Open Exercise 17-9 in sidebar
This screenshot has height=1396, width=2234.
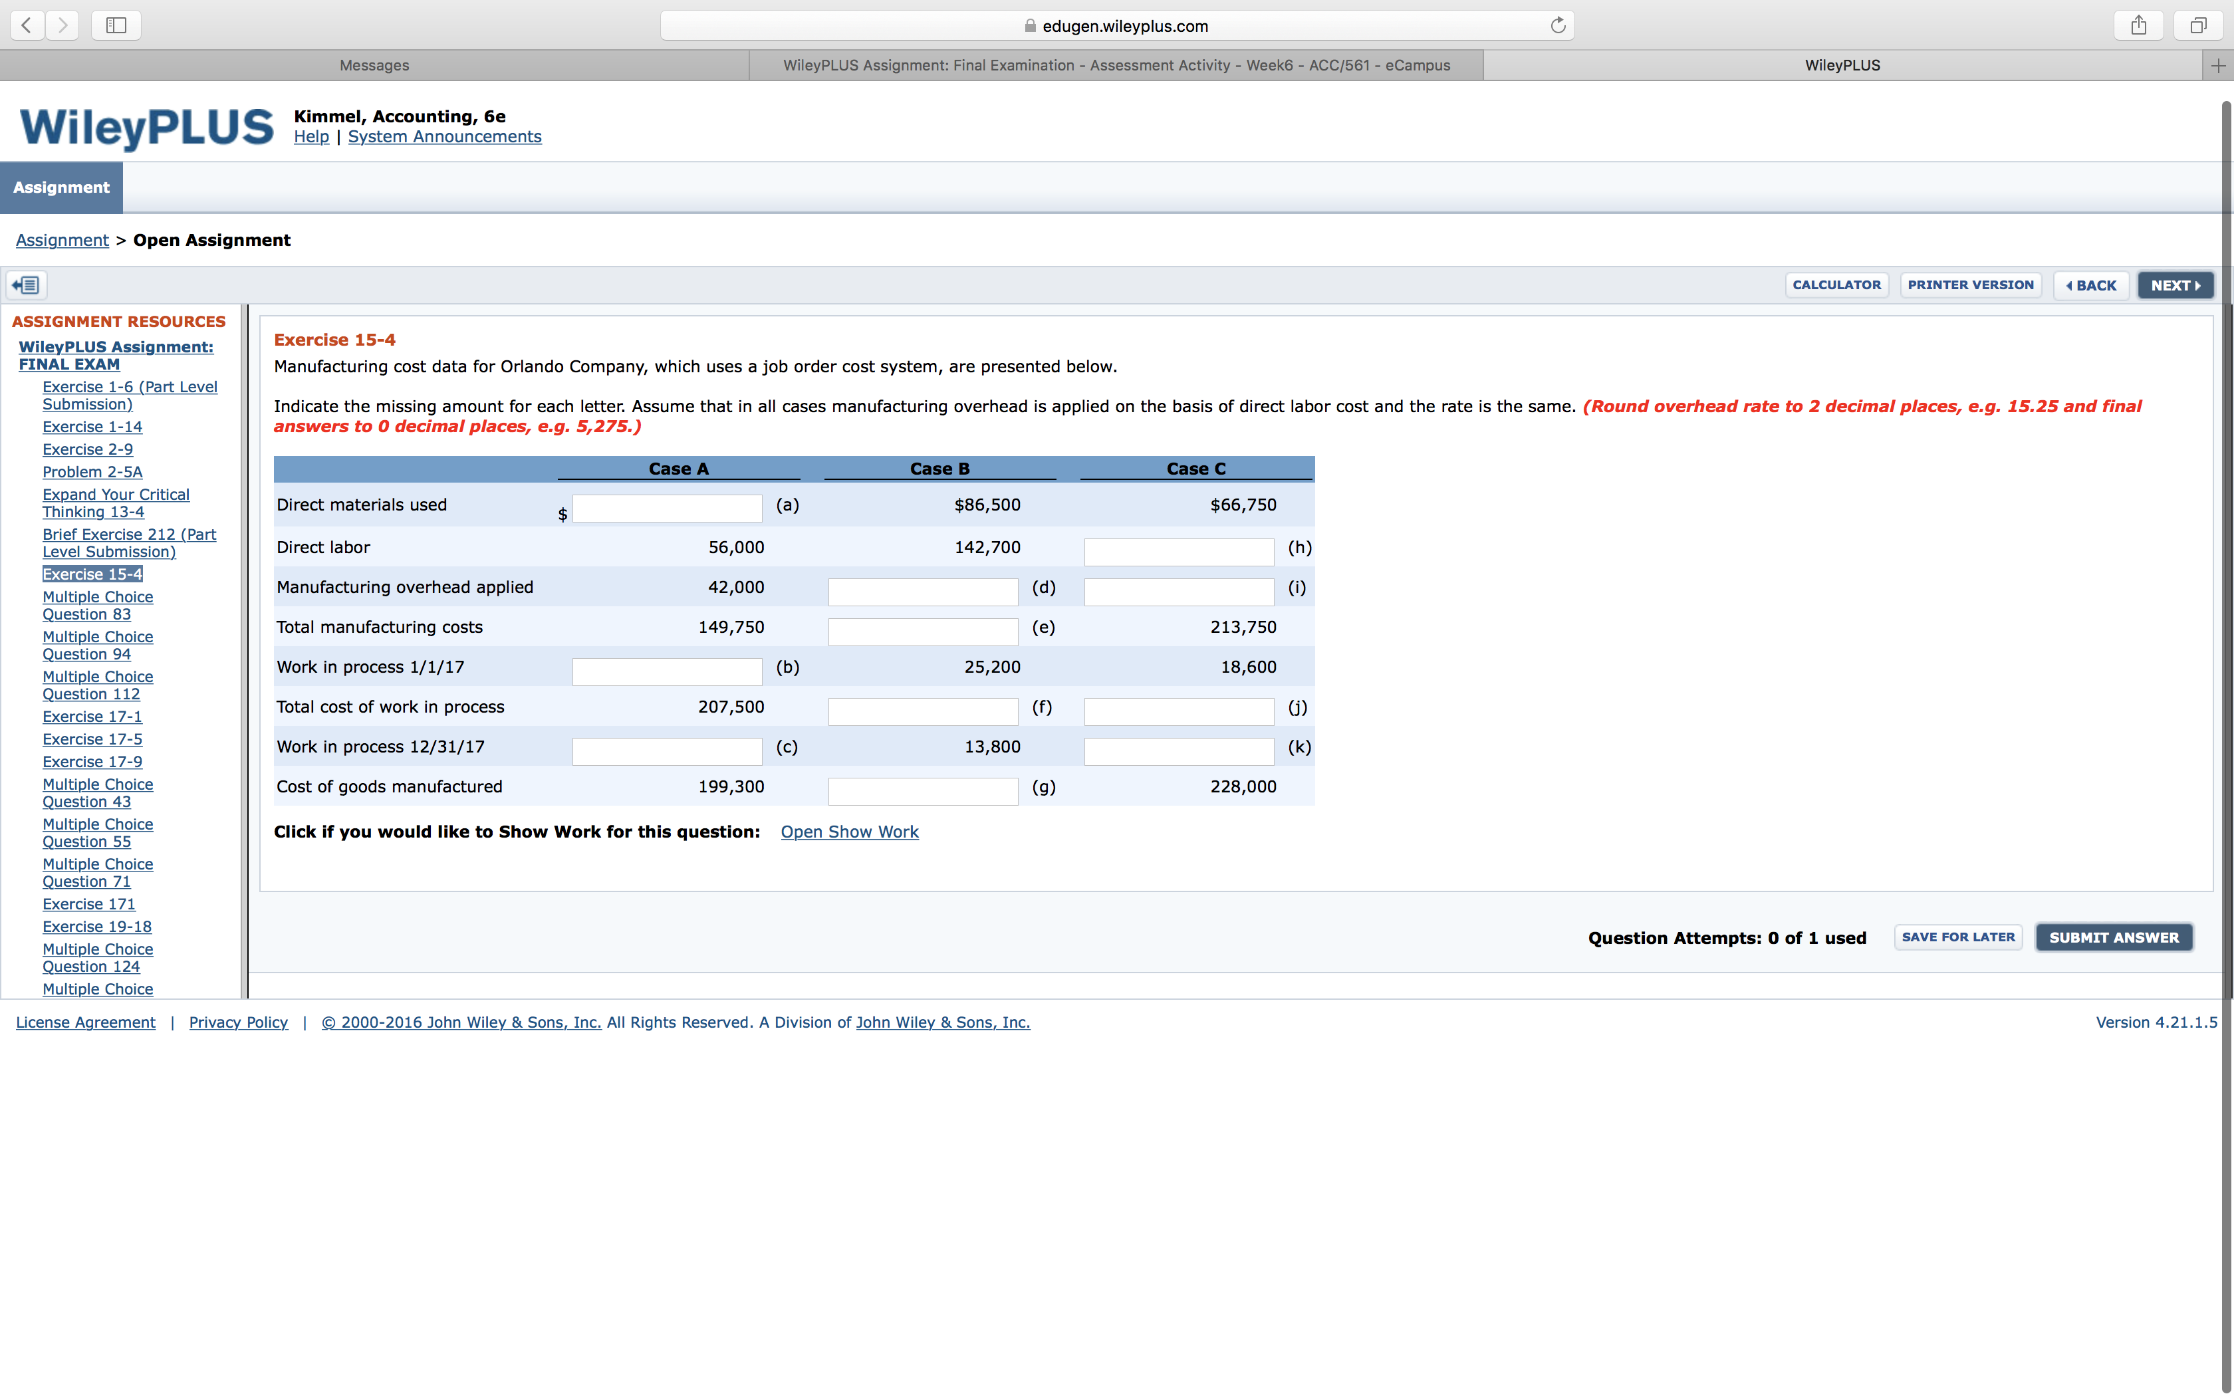92,762
